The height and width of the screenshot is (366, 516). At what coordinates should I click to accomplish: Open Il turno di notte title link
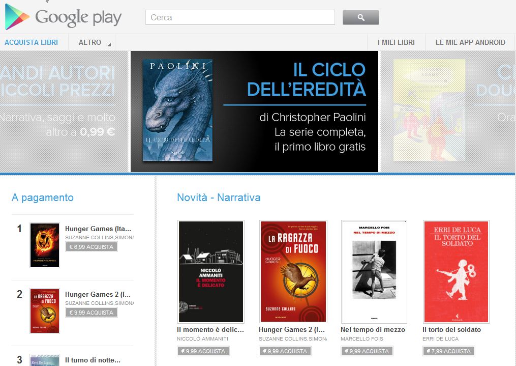[x=93, y=360]
